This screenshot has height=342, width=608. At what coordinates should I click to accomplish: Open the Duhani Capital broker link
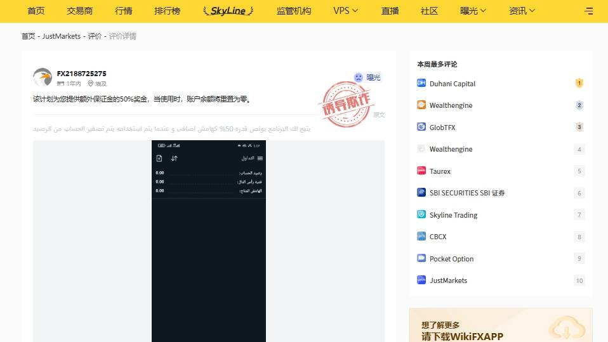[x=452, y=83]
